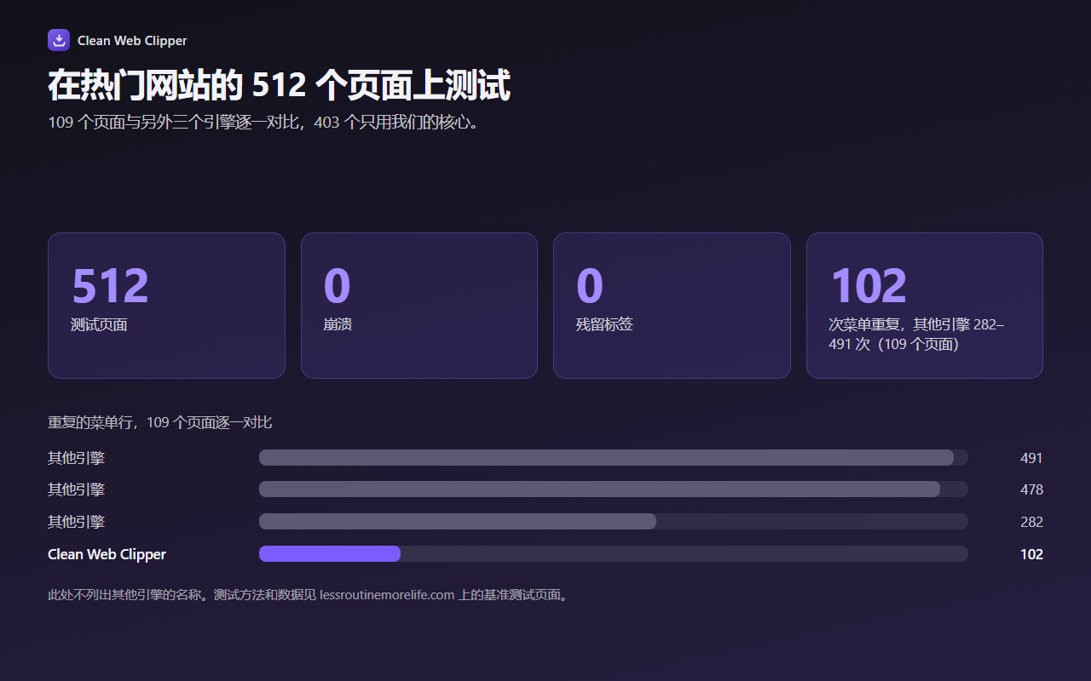This screenshot has height=681, width=1091.
Task: Click the value 282
Action: (1031, 522)
